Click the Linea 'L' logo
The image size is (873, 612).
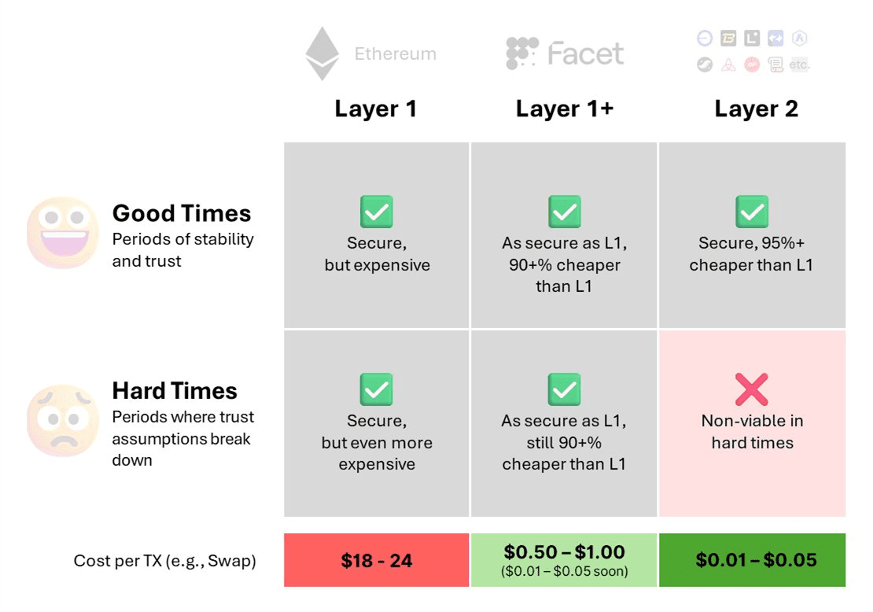point(752,39)
